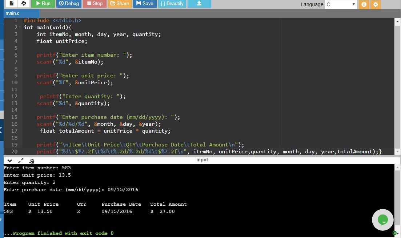Run the program
Image resolution: width=401 pixels, height=238 pixels.
click(43, 3)
